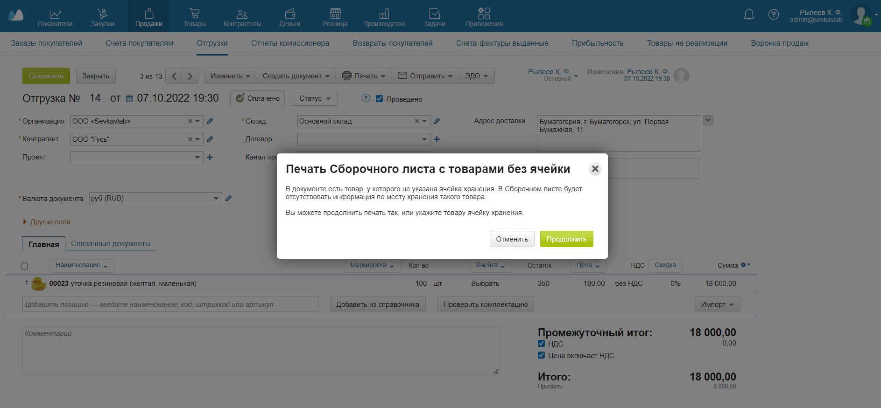This screenshot has height=408, width=881.
Task: Open the Возвраты покупателей tab
Action: coord(393,43)
